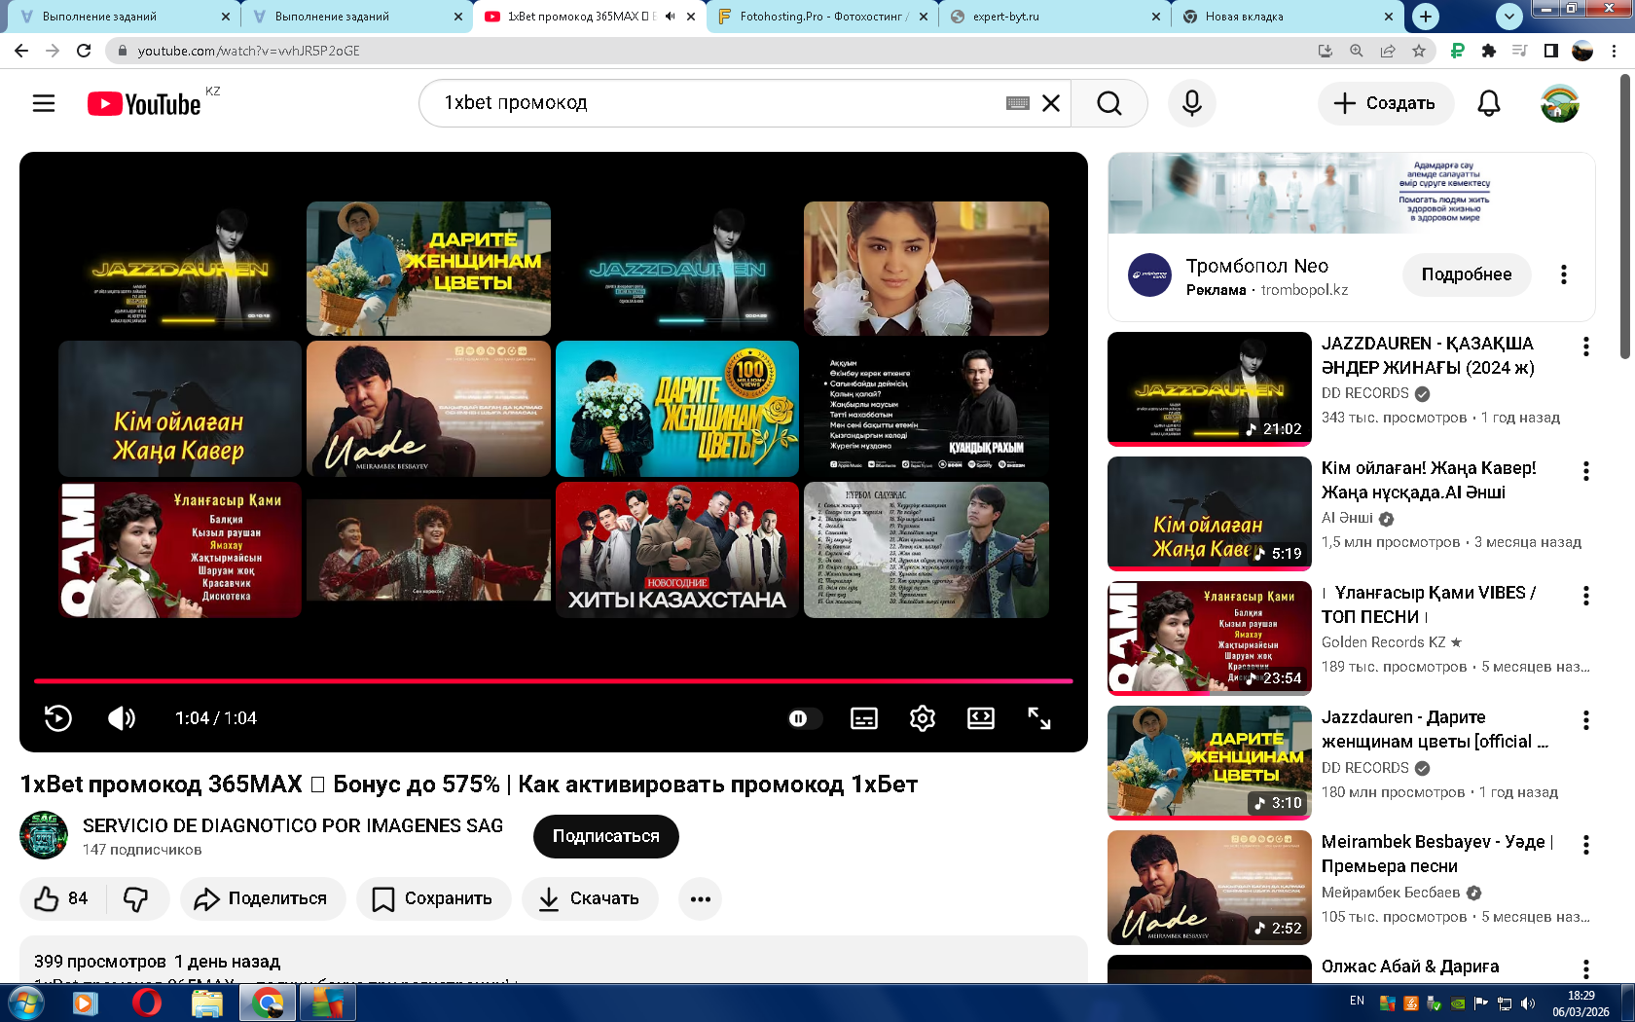Replay the video from the player controls

[58, 718]
